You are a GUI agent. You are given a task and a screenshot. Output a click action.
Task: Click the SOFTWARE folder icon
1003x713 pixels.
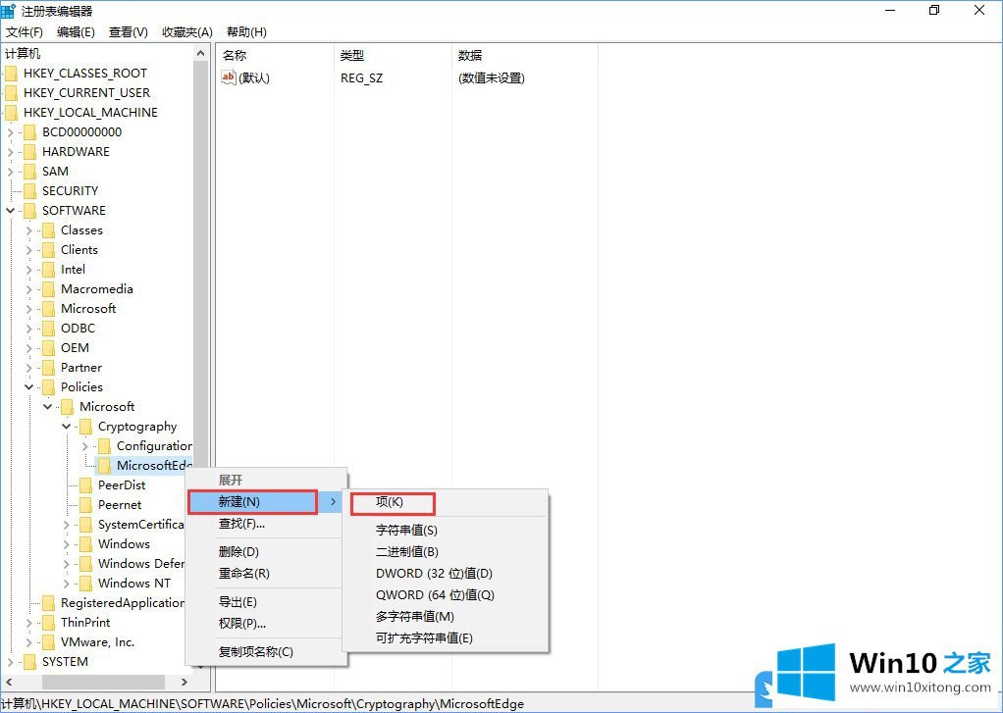(x=29, y=211)
